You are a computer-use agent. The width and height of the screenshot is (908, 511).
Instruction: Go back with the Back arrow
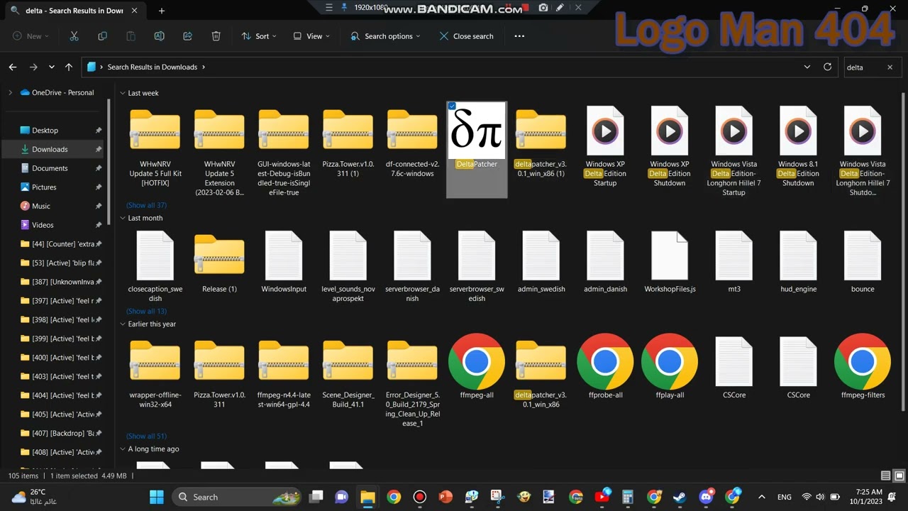tap(13, 67)
